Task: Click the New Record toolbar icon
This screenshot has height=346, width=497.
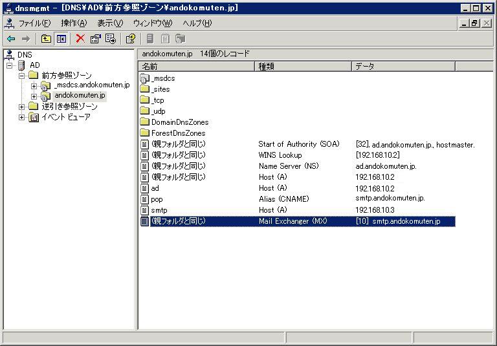Action: point(150,39)
